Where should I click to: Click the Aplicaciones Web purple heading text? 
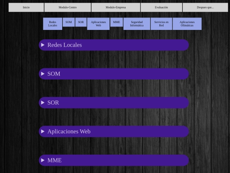[69, 132]
